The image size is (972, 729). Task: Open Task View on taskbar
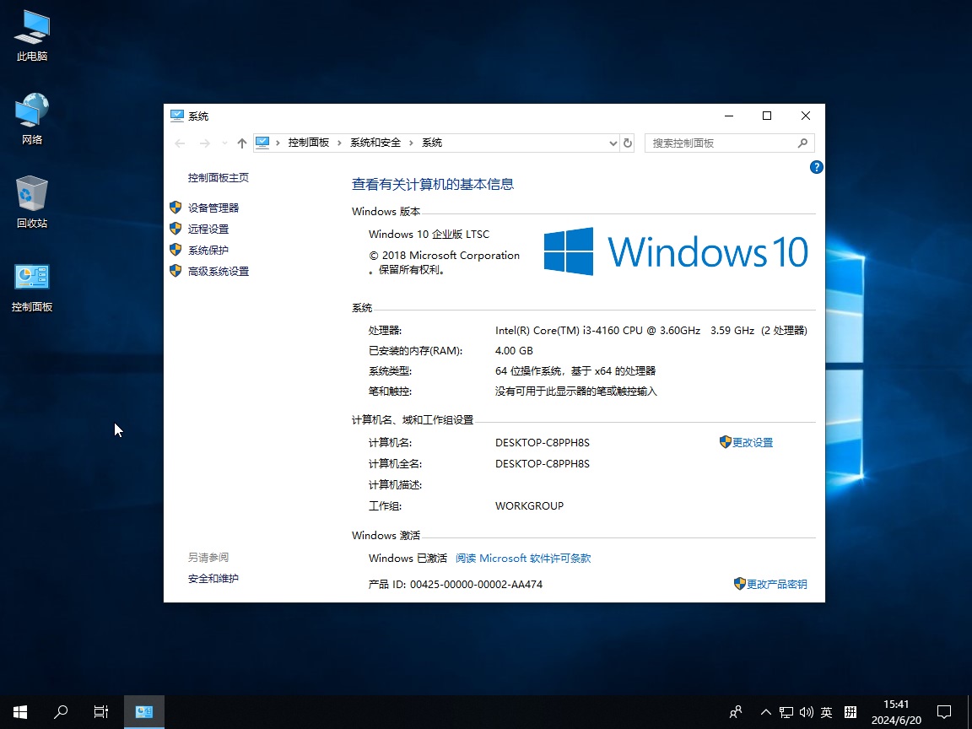click(101, 711)
